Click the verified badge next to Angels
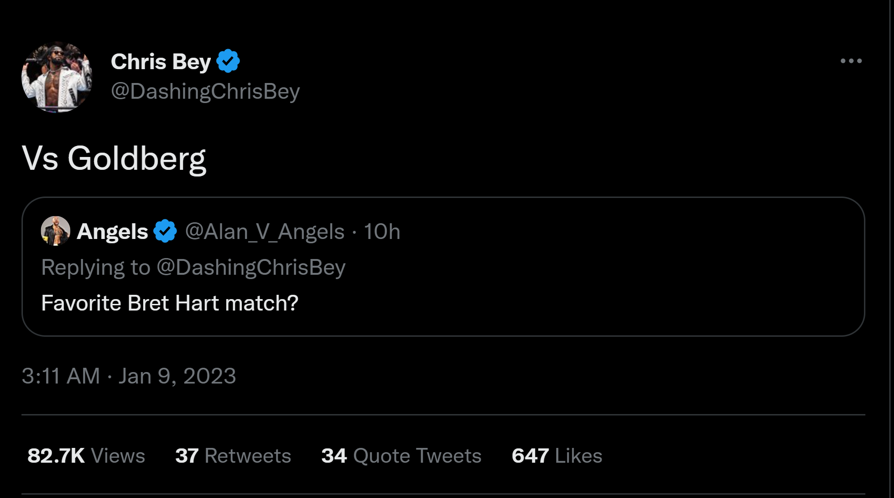894x498 pixels. click(x=165, y=231)
